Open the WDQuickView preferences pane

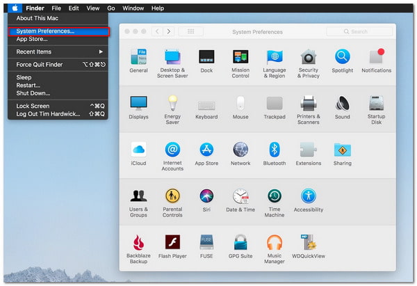pos(309,246)
